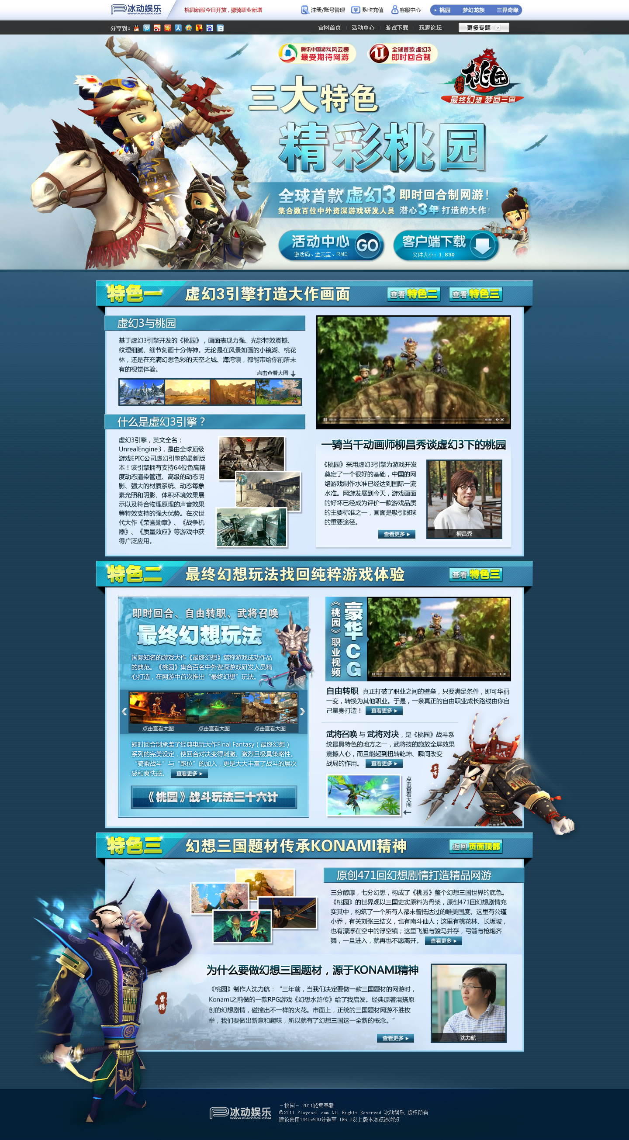Click 查看更多 under the 沈力航 quote

(395, 1038)
